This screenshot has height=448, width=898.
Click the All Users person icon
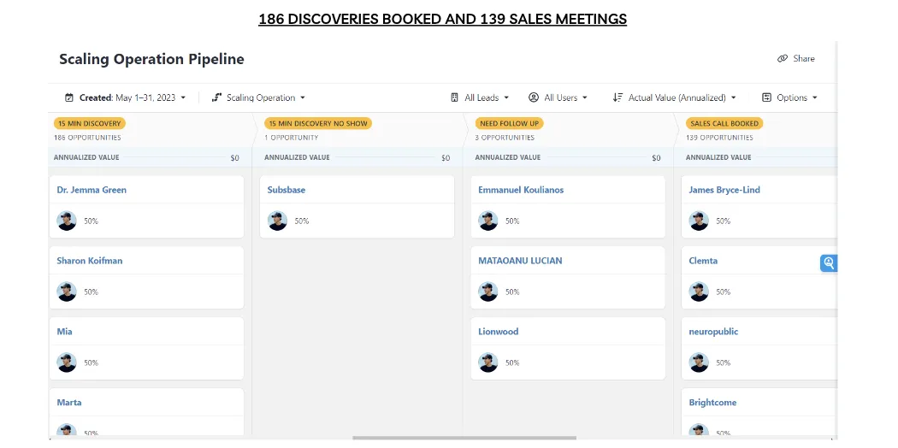click(x=534, y=97)
